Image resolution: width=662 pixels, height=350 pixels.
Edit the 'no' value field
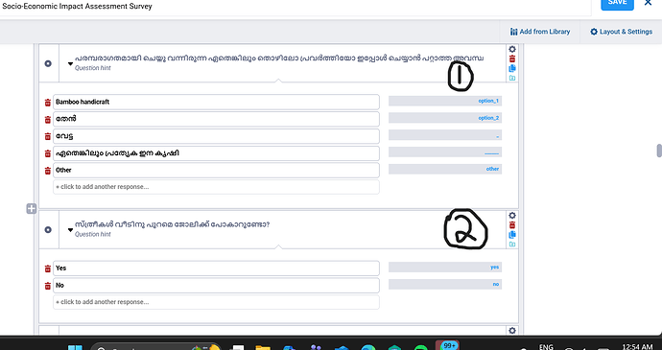pyautogui.click(x=445, y=285)
